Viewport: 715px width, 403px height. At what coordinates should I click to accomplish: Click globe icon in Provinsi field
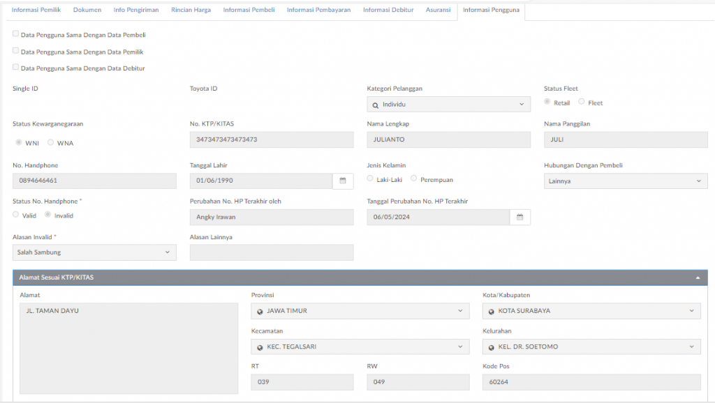(260, 312)
